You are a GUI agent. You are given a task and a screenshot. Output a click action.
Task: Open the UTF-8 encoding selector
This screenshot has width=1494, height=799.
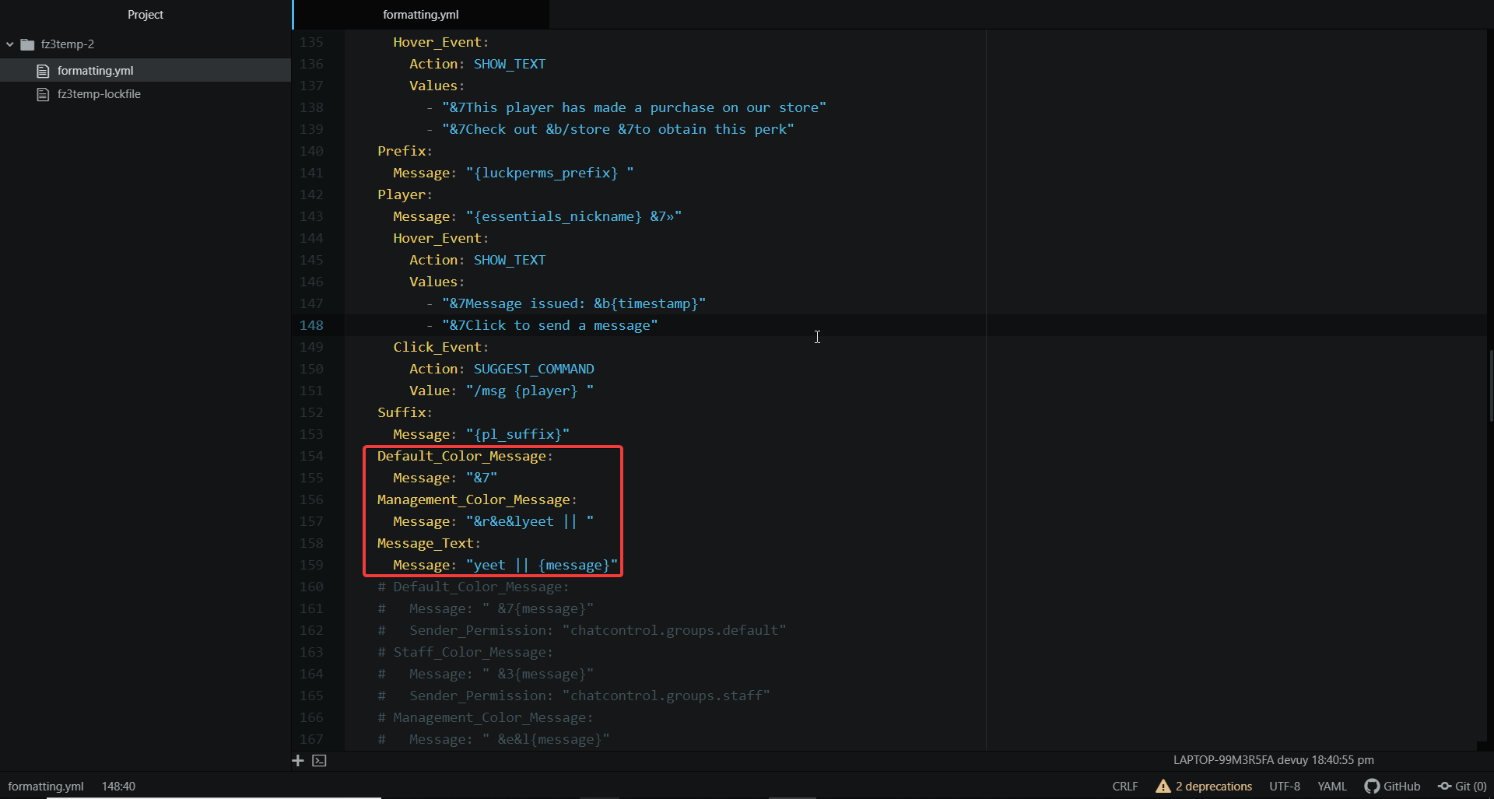pos(1285,786)
